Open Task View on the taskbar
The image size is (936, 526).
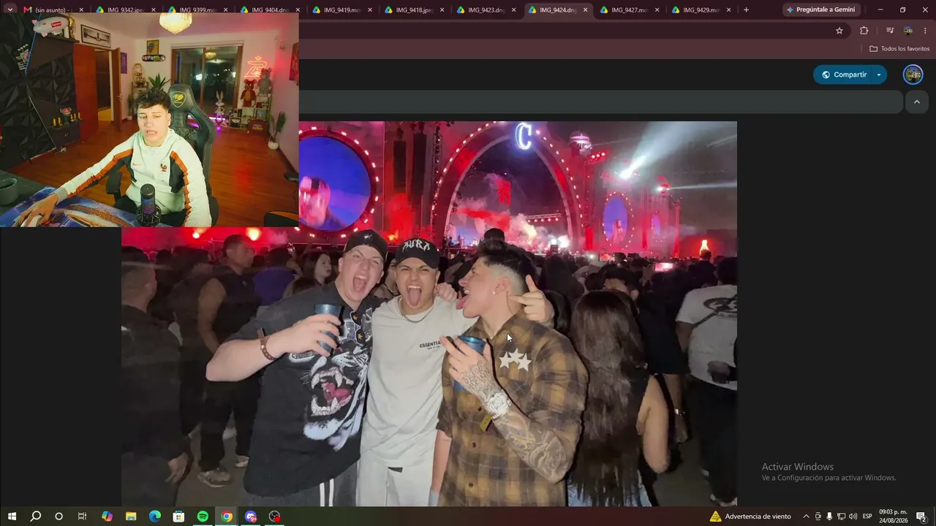click(x=82, y=517)
